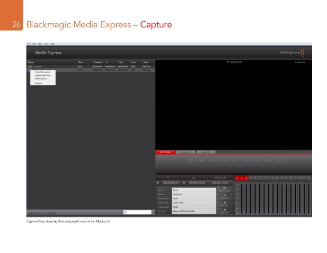Image resolution: width=327 pixels, height=253 pixels.
Task: Click the Log Clip button
Action: (x=225, y=196)
